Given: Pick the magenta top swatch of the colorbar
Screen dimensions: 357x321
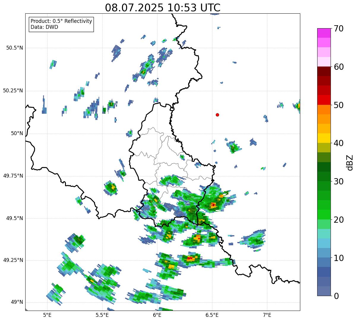Looking at the screenshot, I should (x=324, y=33).
